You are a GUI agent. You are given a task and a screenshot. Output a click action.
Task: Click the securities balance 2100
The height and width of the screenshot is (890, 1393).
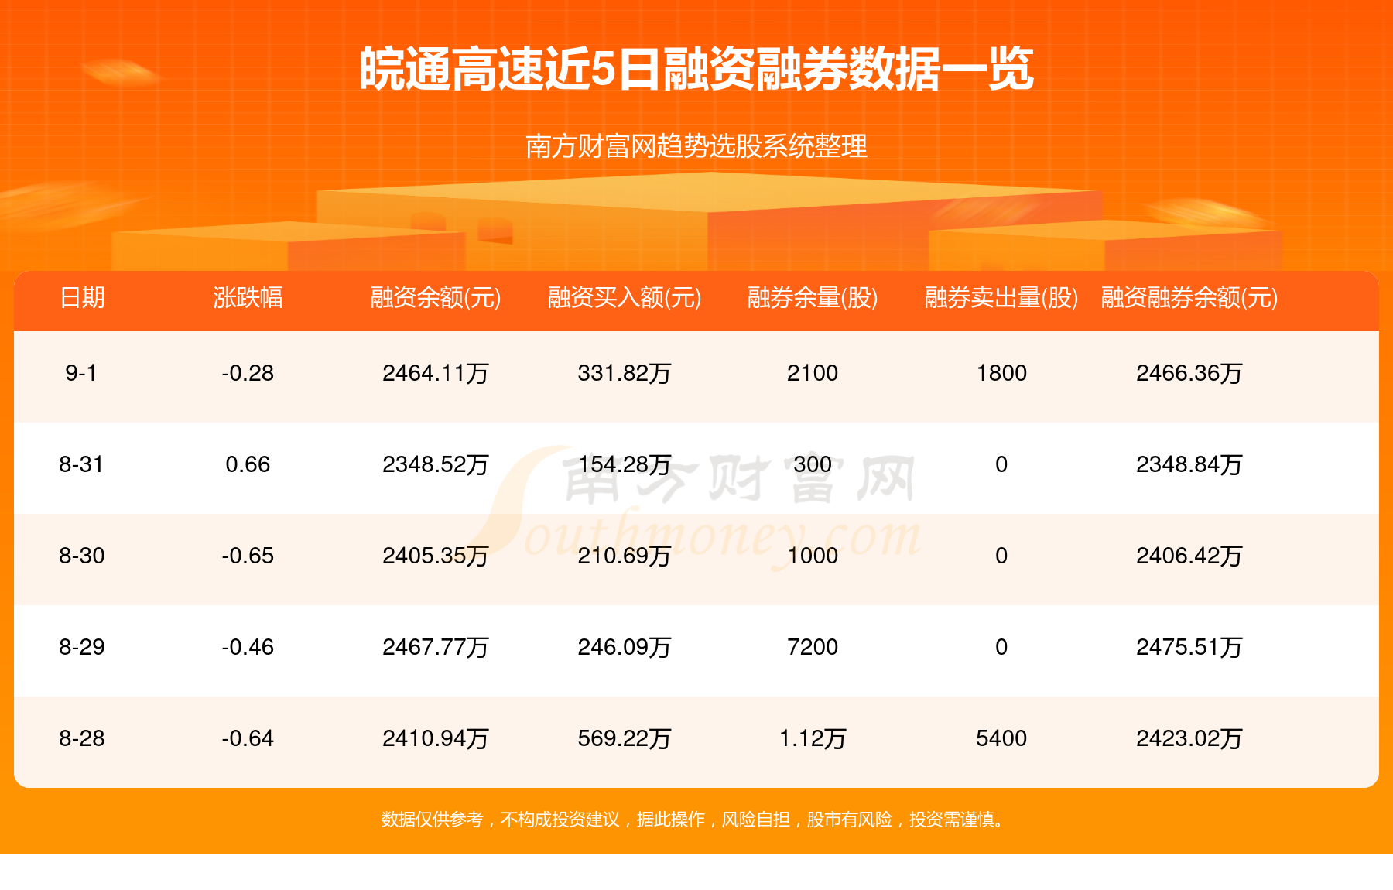813,373
